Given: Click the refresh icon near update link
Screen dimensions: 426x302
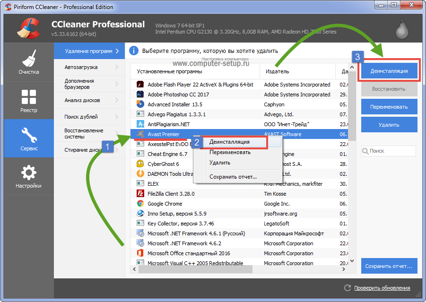Looking at the screenshot, I should 348,288.
